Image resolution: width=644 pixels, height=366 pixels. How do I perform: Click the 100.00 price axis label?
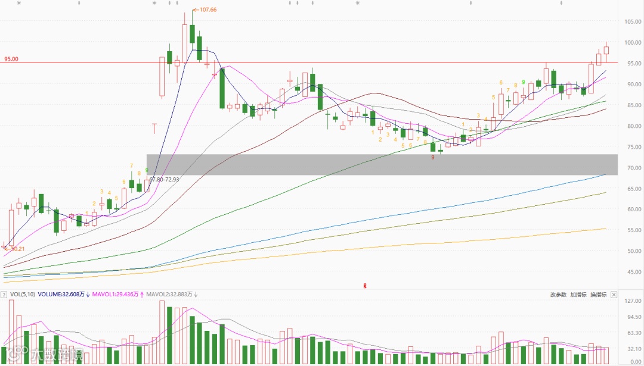(x=631, y=42)
